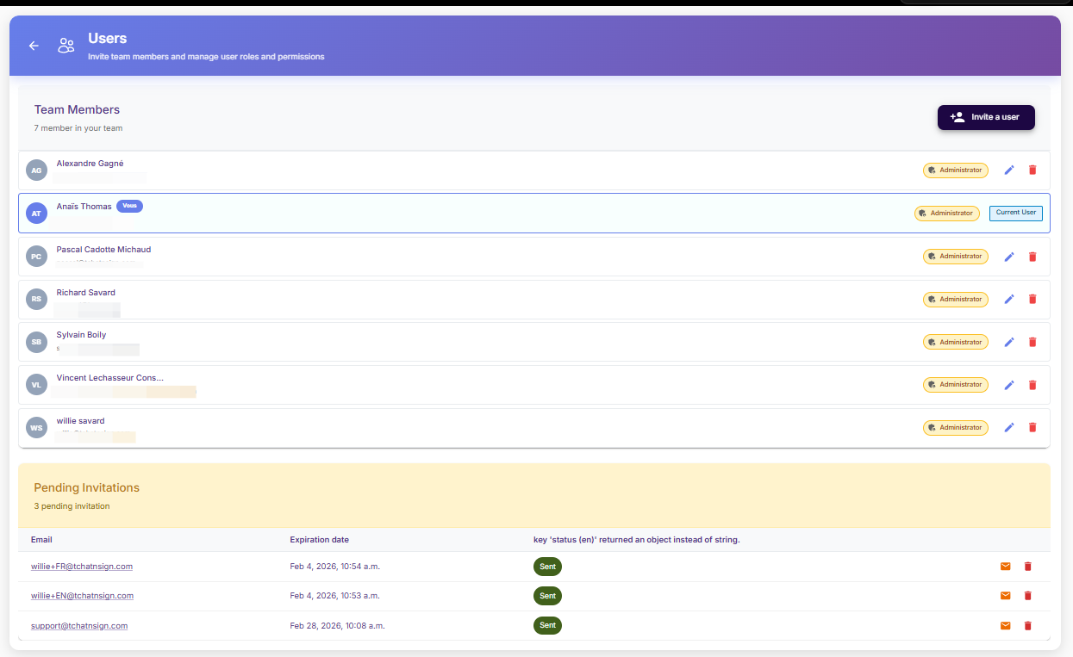Select the name Sylvain Boily

click(82, 335)
